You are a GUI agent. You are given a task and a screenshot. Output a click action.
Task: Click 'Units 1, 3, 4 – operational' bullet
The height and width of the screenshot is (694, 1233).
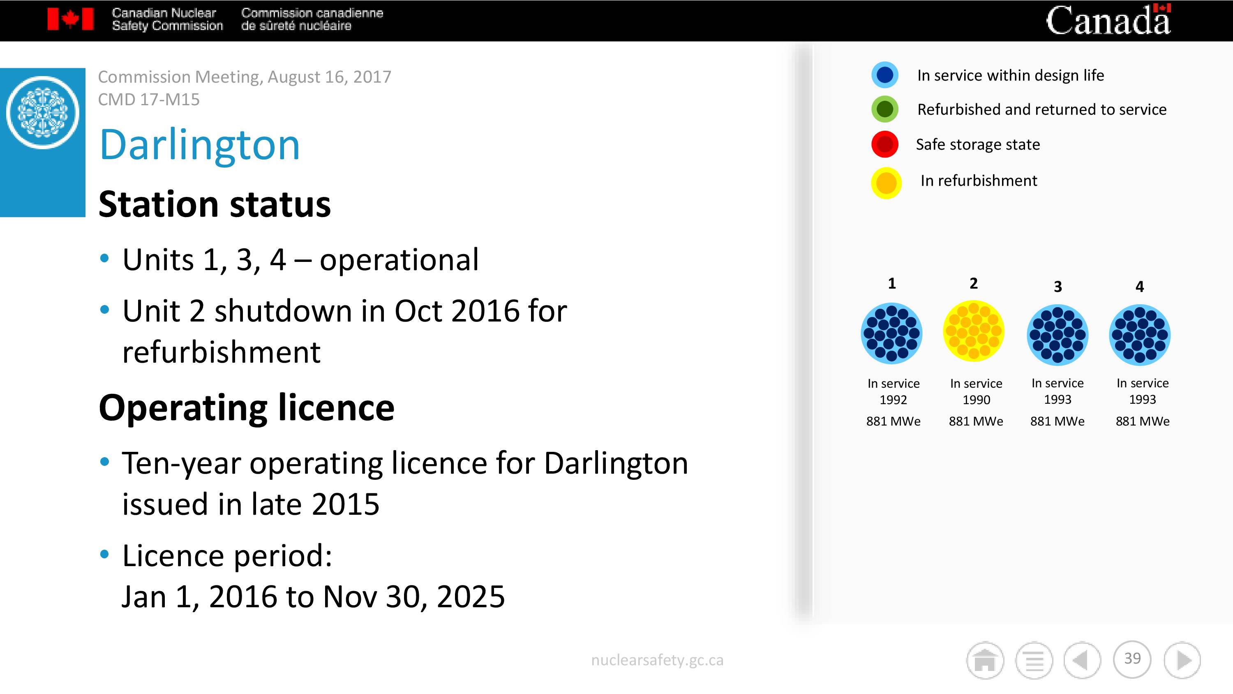[300, 259]
